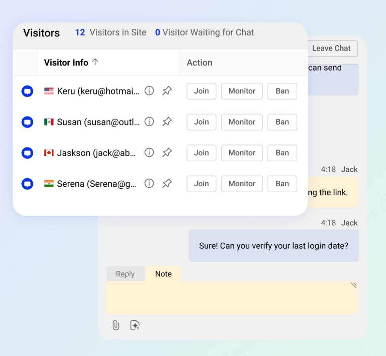Select the Note tab

tap(163, 274)
